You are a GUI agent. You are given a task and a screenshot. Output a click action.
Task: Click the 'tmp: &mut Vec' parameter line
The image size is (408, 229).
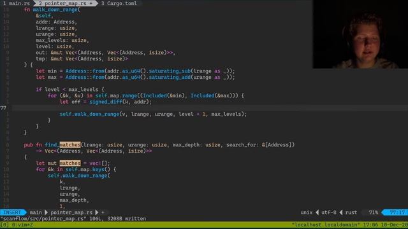tap(82, 59)
